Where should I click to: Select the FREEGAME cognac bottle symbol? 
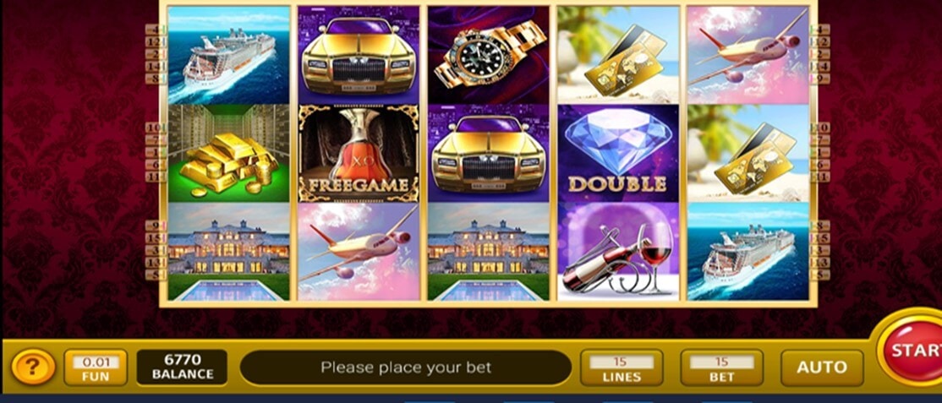click(359, 153)
